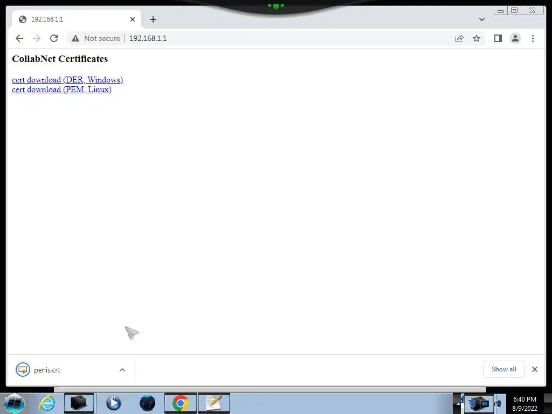Toggle the Chrome side panel
The image size is (552, 414).
(x=498, y=38)
